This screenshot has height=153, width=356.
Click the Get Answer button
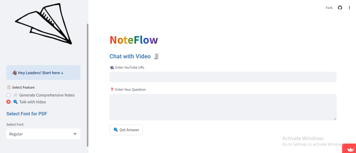[x=126, y=130]
